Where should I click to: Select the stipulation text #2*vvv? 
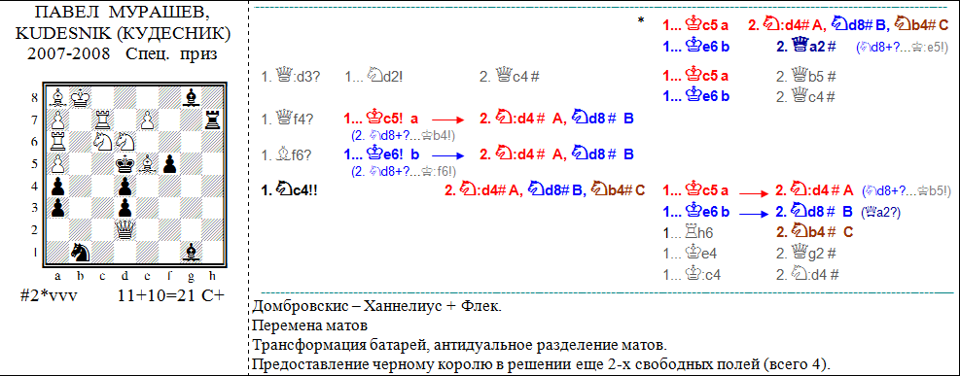(x=49, y=295)
